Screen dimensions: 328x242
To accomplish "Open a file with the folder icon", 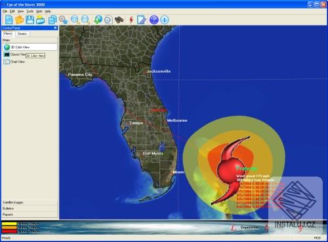I will 19,20.
